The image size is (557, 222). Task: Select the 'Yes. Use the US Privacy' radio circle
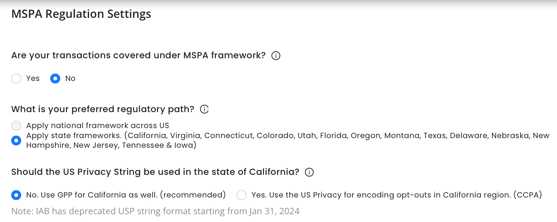pyautogui.click(x=242, y=195)
